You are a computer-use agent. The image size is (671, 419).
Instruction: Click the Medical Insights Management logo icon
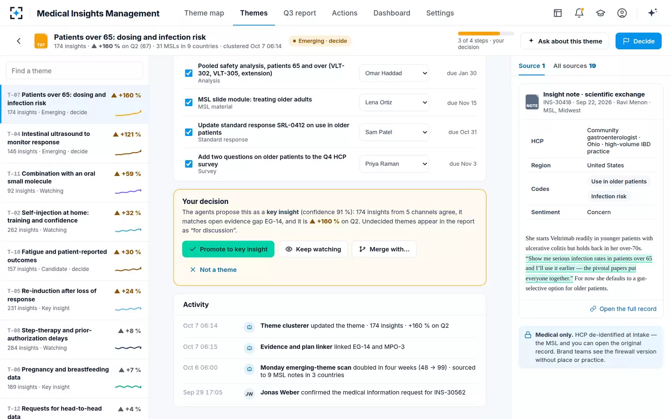[x=16, y=13]
